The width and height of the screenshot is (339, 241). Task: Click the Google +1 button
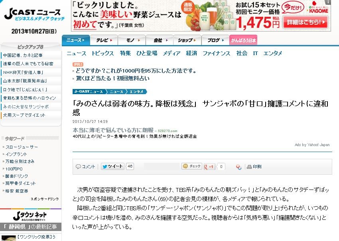pyautogui.click(x=209, y=166)
